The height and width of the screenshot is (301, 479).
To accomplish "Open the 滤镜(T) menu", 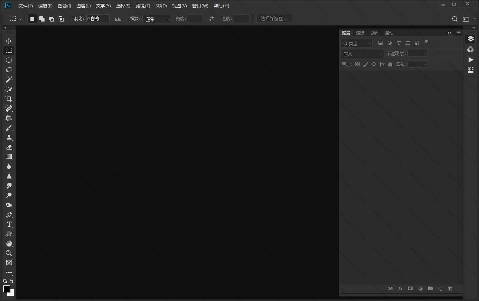I will [143, 6].
